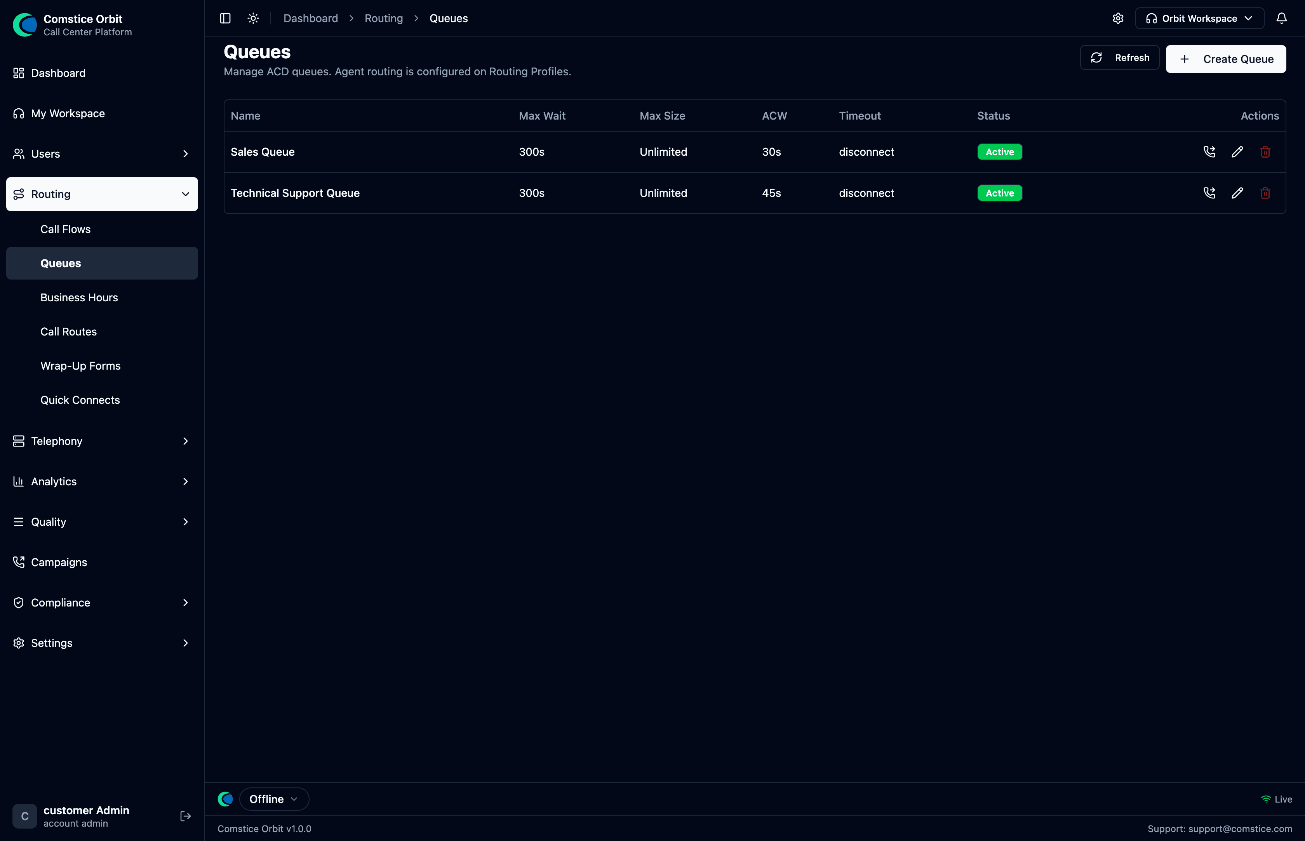Click the Technical Support Queue name
1305x841 pixels.
click(295, 193)
